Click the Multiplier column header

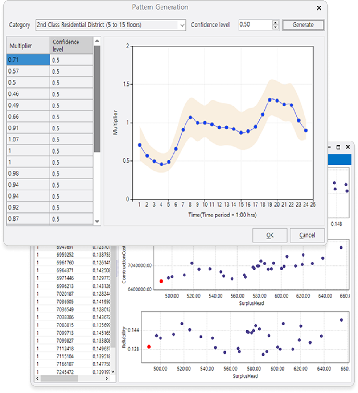[28, 45]
